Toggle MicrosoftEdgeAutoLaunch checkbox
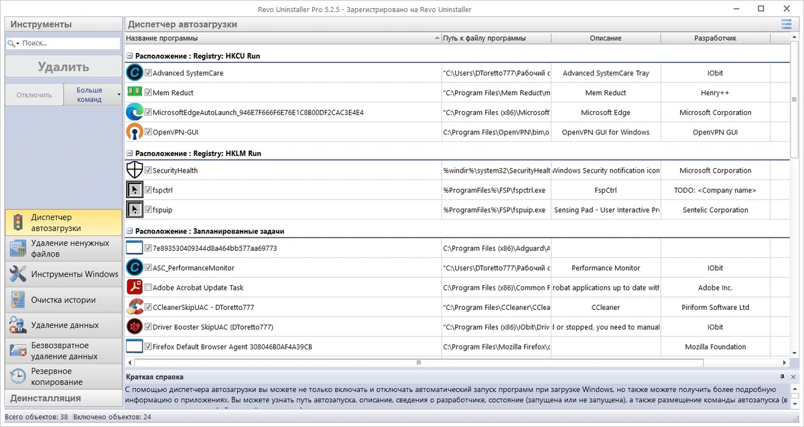 click(x=148, y=112)
